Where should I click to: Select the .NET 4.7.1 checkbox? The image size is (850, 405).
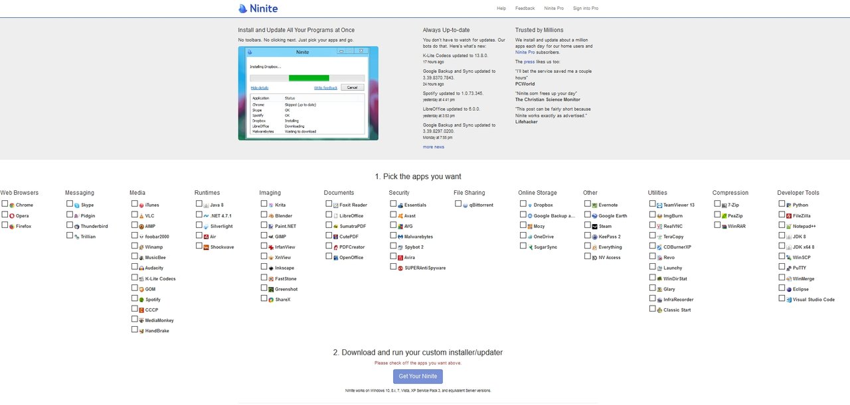[199, 215]
